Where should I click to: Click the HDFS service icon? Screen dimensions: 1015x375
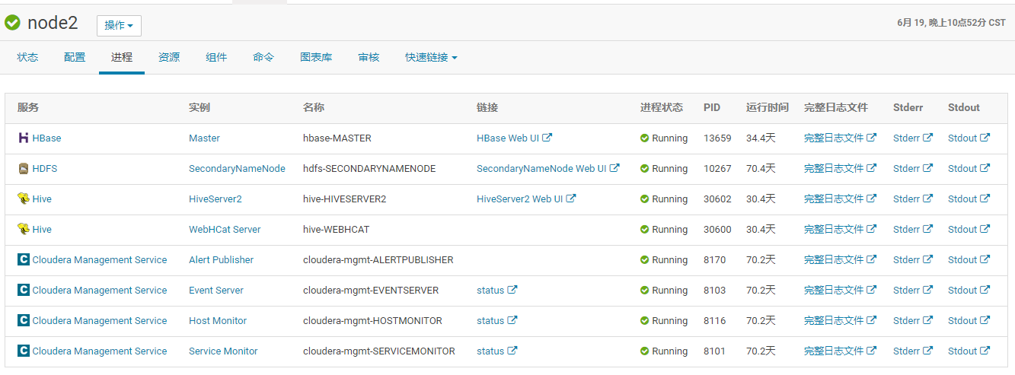pyautogui.click(x=23, y=169)
